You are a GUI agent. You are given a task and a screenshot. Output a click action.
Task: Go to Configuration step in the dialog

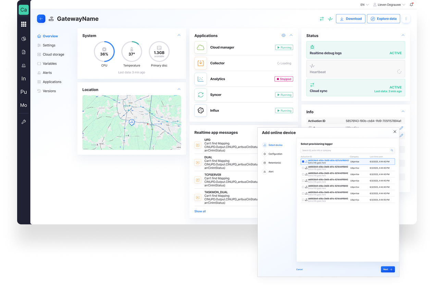(x=272, y=154)
